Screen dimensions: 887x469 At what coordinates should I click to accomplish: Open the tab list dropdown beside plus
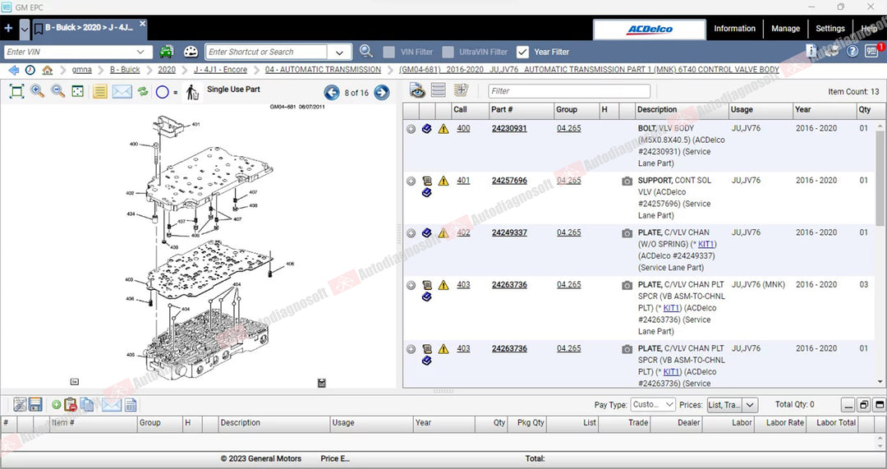25,28
